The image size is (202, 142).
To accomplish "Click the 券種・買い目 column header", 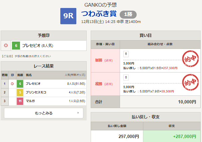I will pos(105,44).
